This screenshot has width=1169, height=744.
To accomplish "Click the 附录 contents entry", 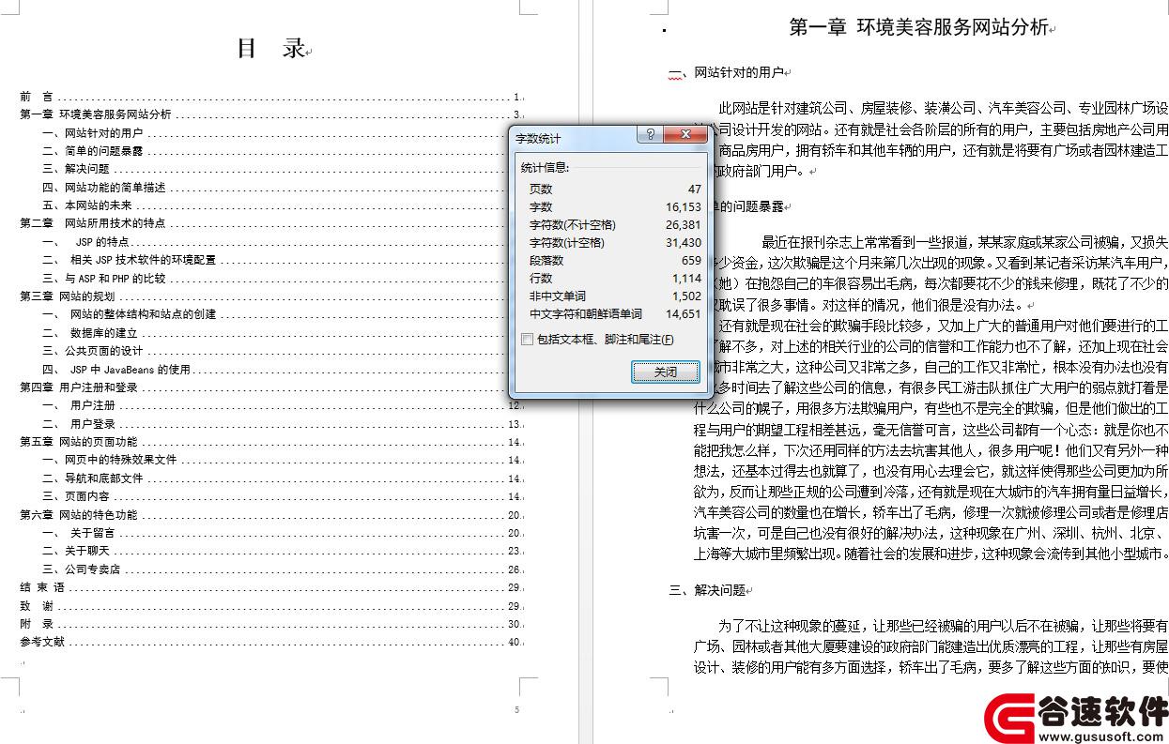I will (270, 624).
